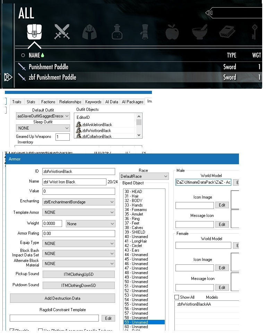Click the right-hand equipped marker icon

(8, 77)
